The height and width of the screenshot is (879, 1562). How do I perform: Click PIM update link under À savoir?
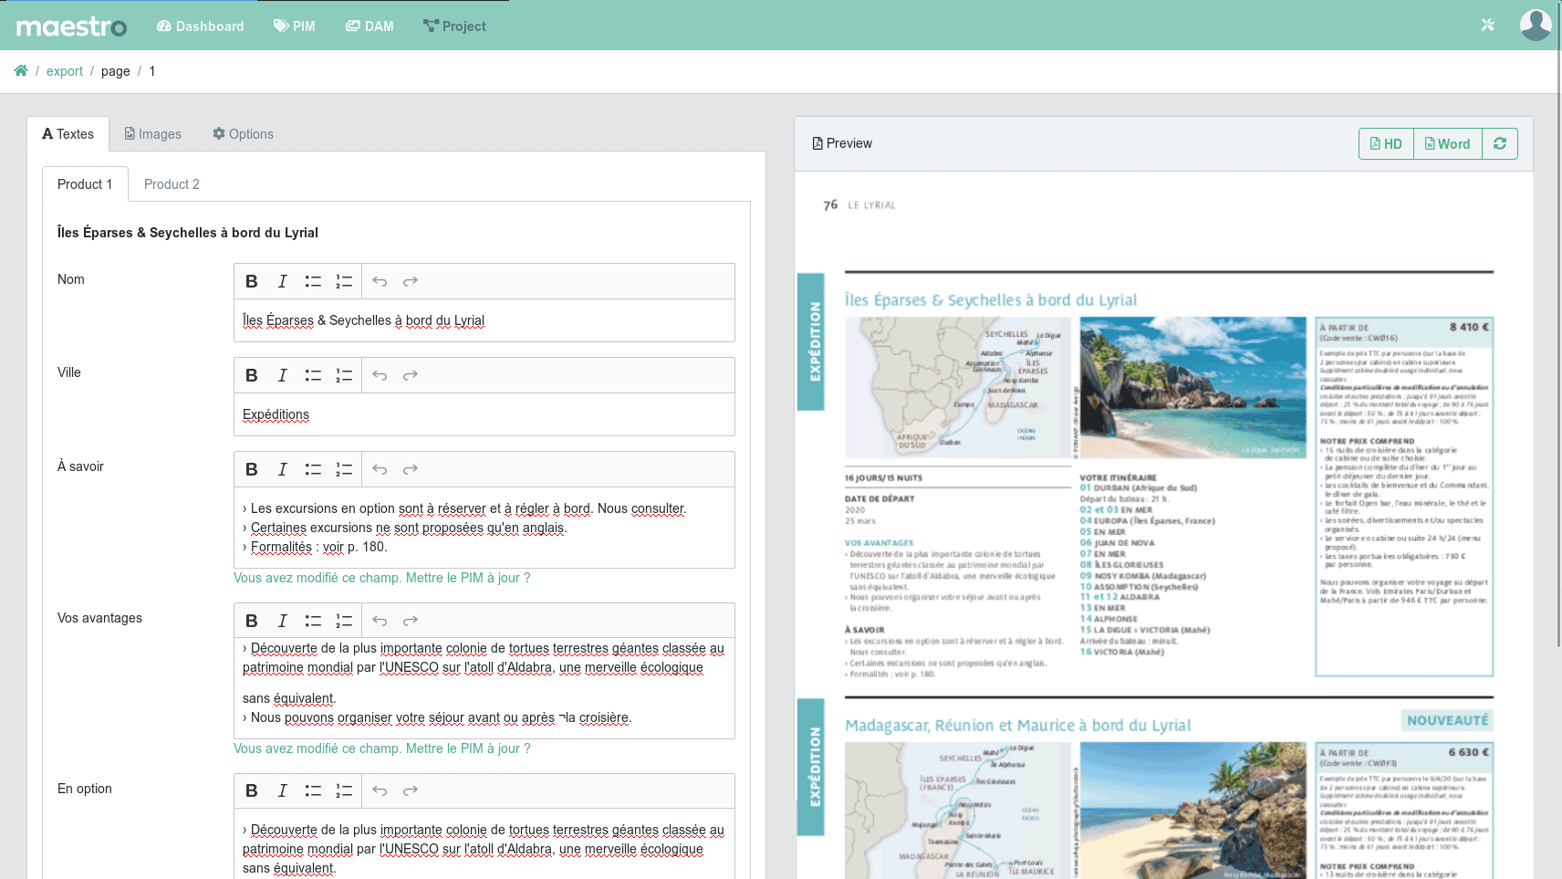[381, 578]
